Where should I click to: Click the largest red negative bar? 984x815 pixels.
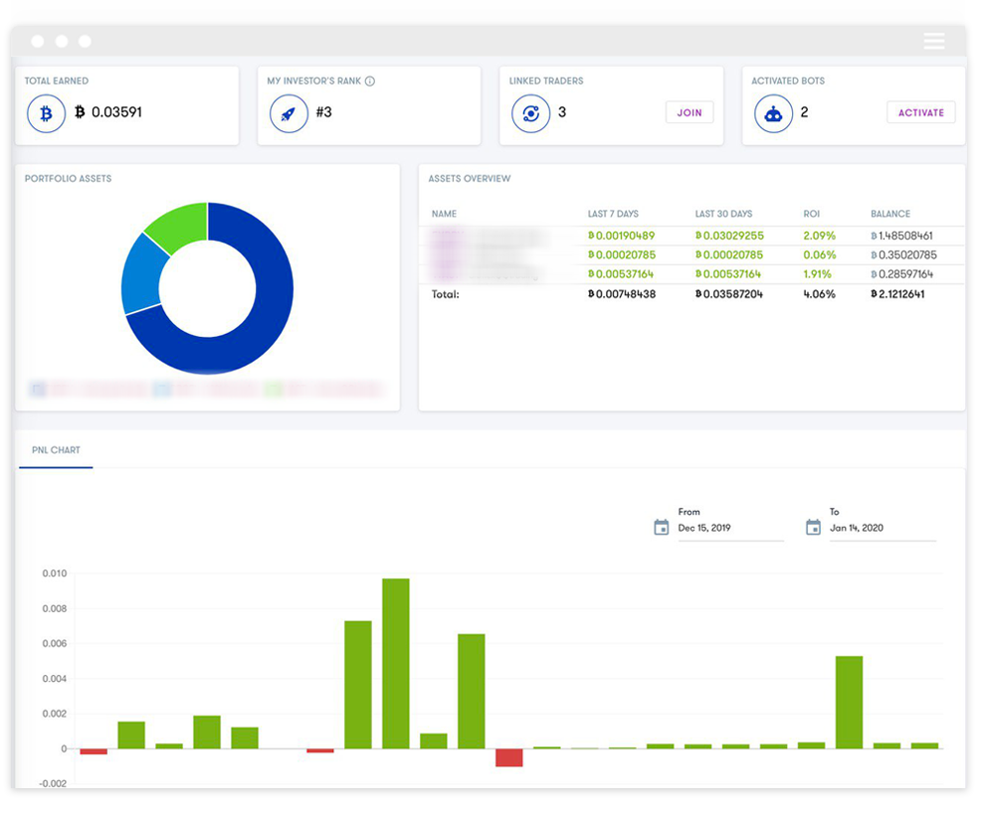(x=509, y=757)
